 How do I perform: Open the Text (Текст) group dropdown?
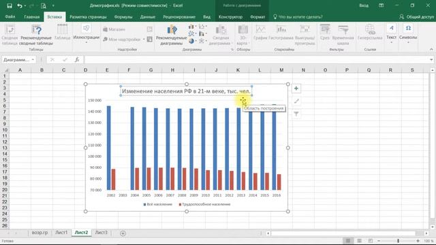tap(391, 34)
